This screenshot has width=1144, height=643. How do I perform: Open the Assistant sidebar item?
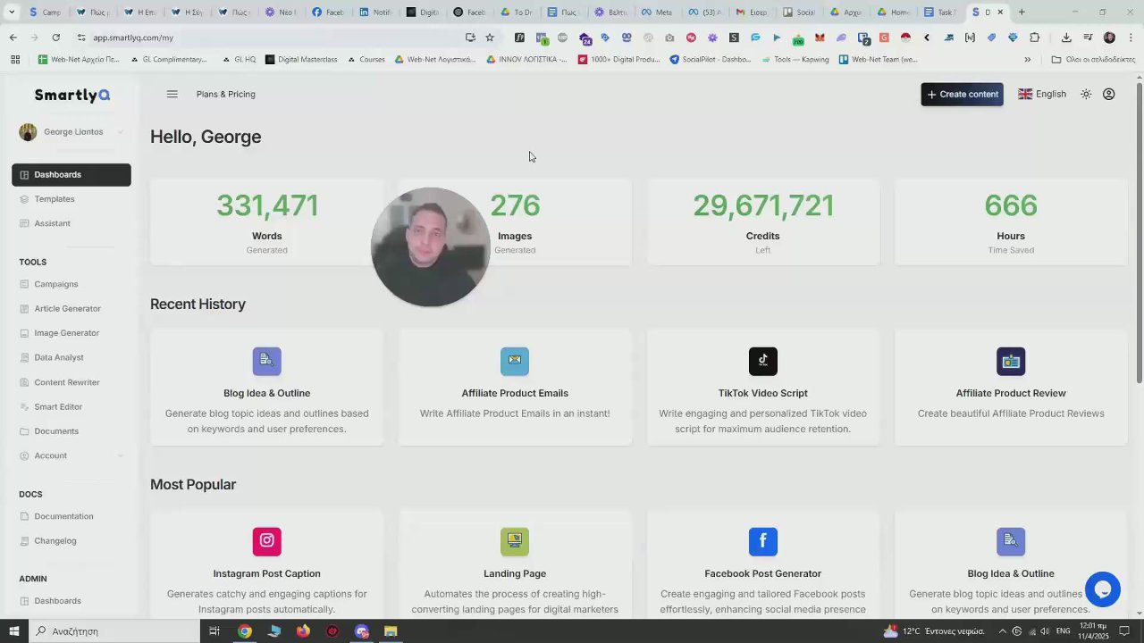[x=52, y=223]
